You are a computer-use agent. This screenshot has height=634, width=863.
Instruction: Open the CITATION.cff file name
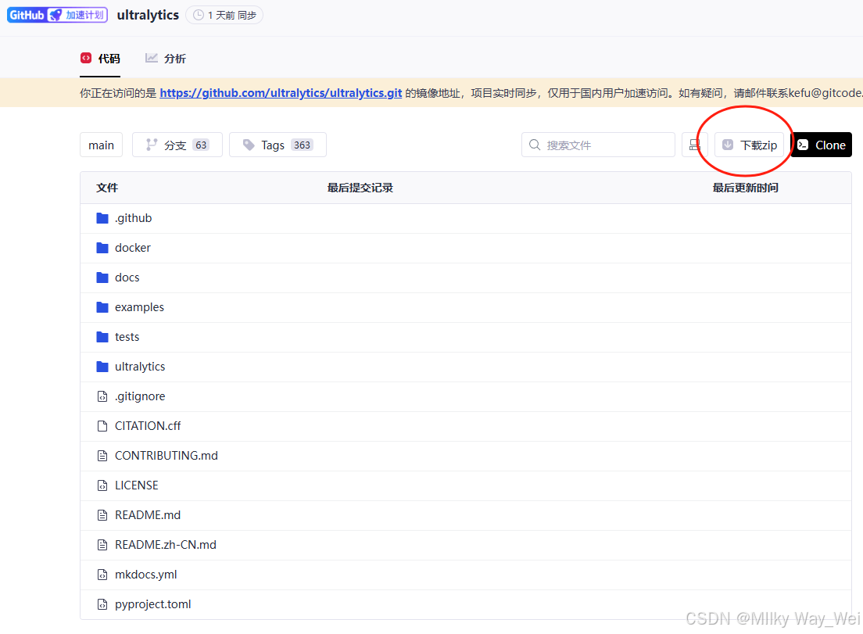(148, 426)
